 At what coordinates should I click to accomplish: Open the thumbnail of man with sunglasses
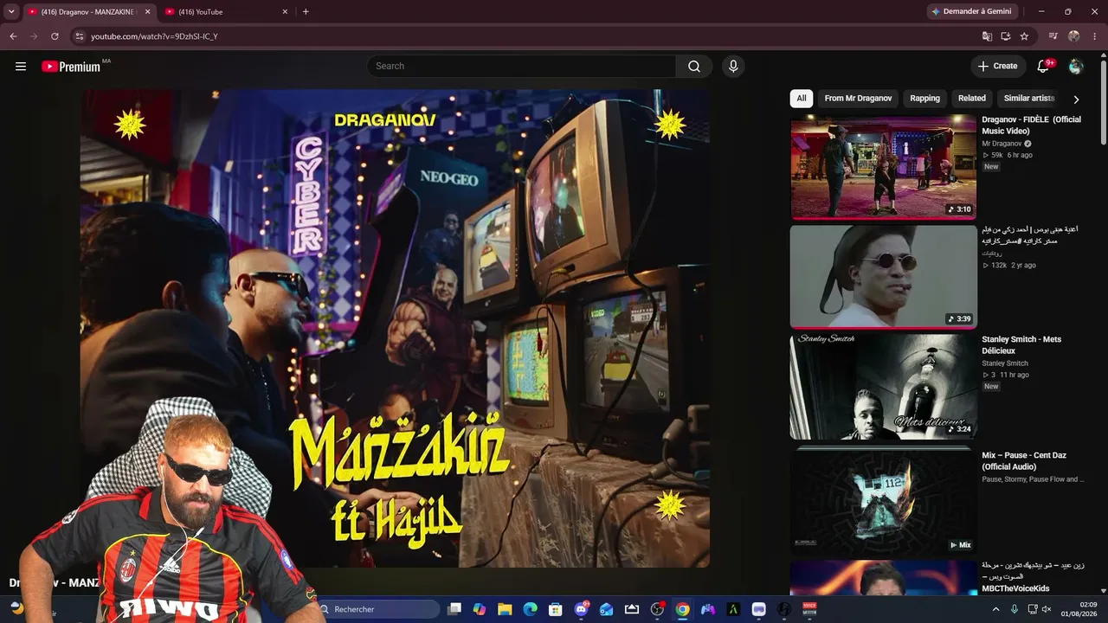883,277
